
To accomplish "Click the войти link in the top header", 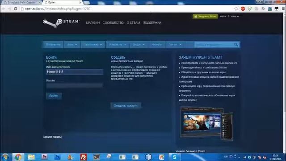I will tap(223, 16).
